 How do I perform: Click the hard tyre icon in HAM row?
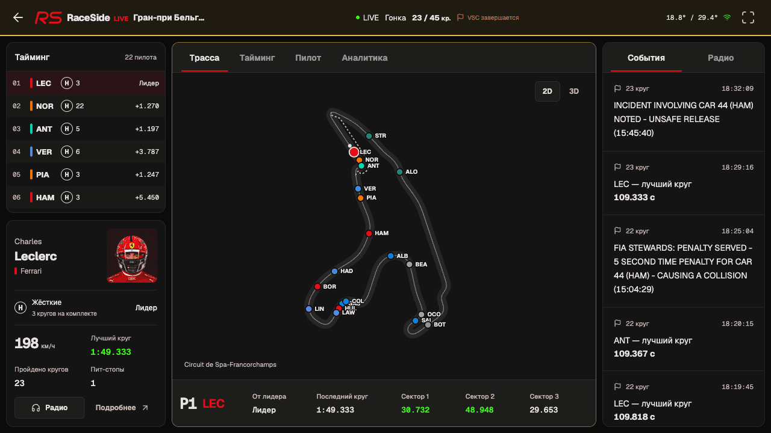(67, 197)
